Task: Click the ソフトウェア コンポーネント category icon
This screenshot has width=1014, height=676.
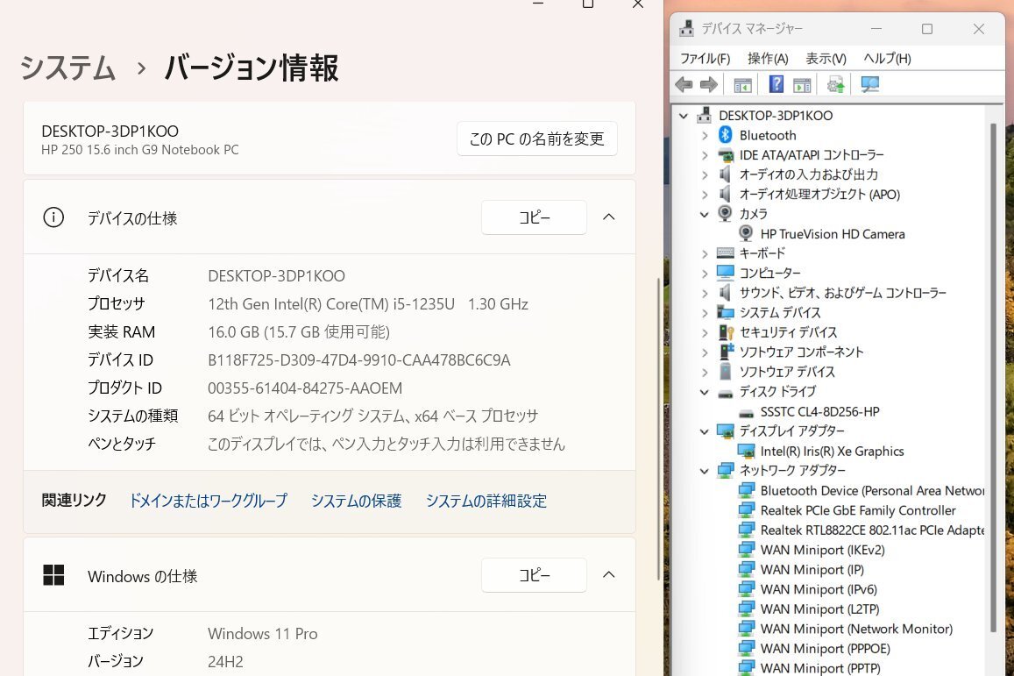Action: click(x=727, y=352)
